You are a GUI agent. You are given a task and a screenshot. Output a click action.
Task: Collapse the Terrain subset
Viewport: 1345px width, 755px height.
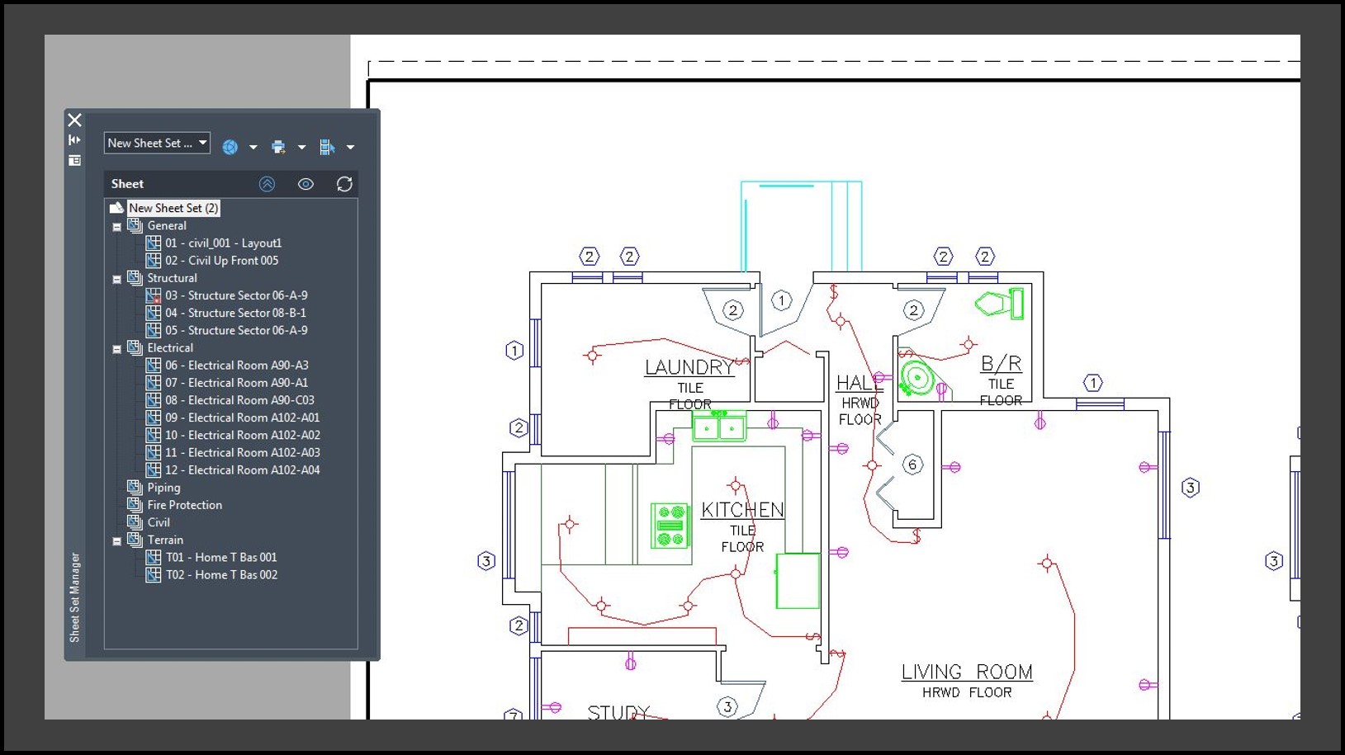point(117,541)
